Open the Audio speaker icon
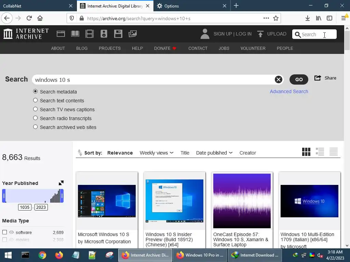The image size is (350, 262). (104, 34)
